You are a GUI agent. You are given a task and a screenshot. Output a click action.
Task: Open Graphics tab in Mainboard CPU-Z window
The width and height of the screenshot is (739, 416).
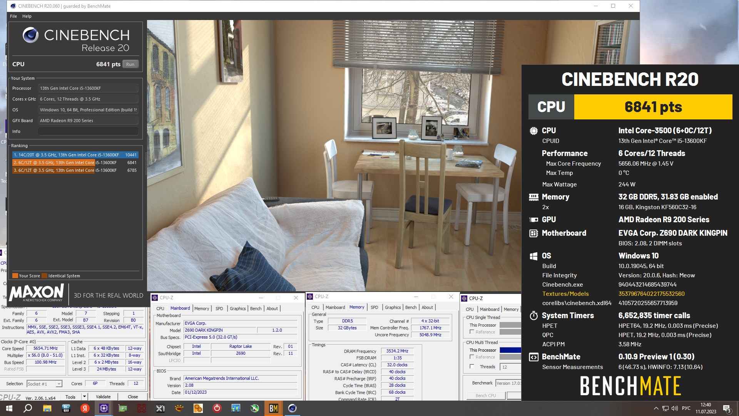pos(237,309)
